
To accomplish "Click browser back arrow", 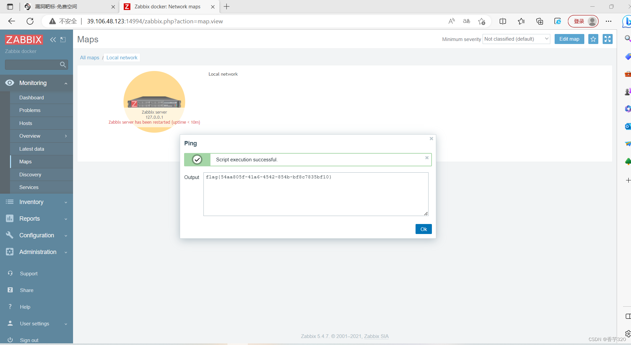I will coord(12,21).
